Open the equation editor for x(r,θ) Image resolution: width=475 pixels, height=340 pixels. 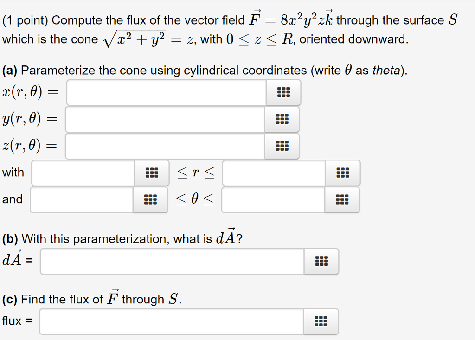[283, 92]
